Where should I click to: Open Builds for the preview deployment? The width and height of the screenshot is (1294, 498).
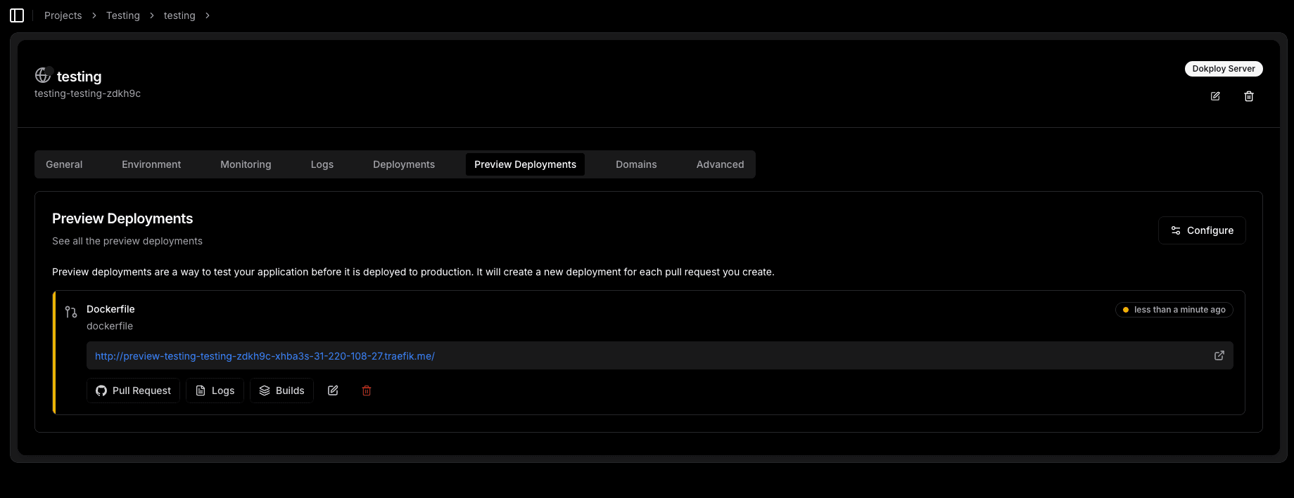tap(281, 391)
